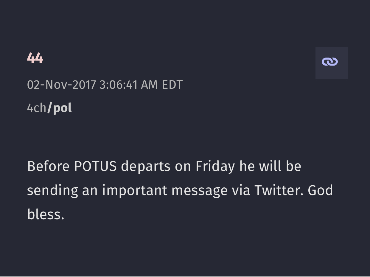Click the 4ch source label
The width and height of the screenshot is (370, 277).
37,108
